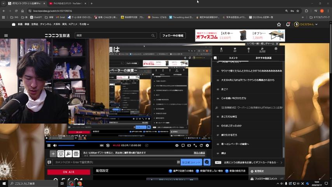Click the search magnifier icon
The image size is (332, 187).
coord(153,35)
